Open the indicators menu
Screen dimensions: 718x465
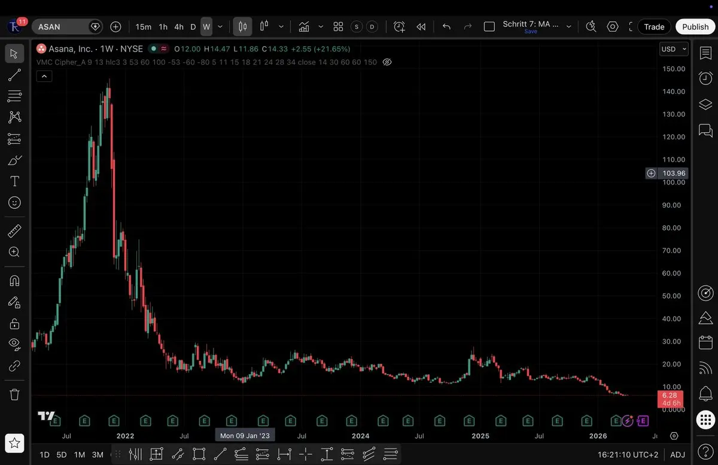pyautogui.click(x=304, y=27)
